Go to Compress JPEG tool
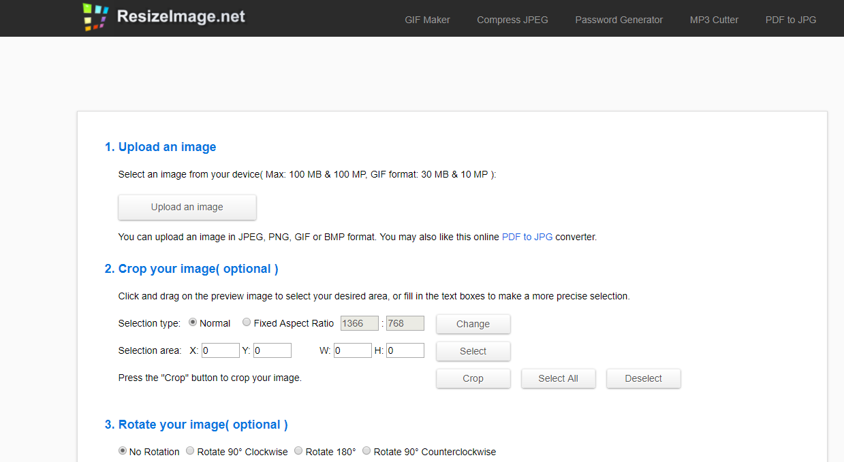Image resolution: width=844 pixels, height=462 pixels. point(512,20)
